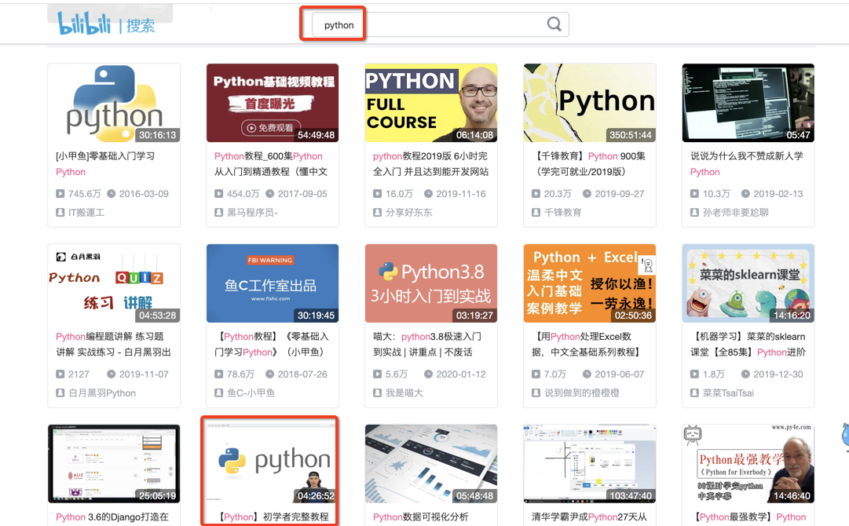Click title Python教程_600集Python从入门到精通
The image size is (849, 526).
pos(271,164)
